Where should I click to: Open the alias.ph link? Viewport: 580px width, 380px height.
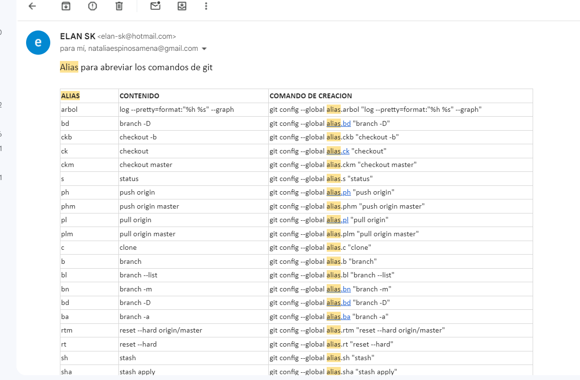coord(339,192)
